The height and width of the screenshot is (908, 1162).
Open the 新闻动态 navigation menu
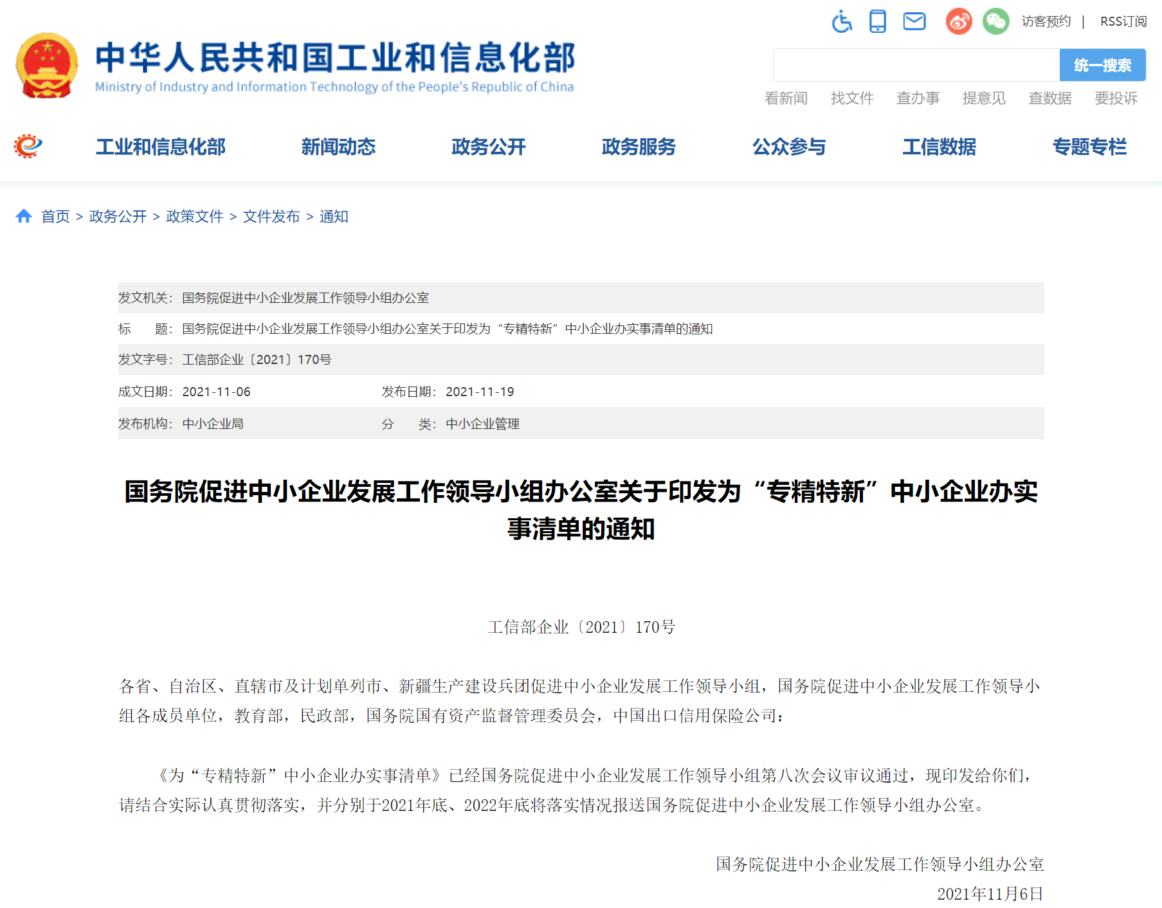coord(338,147)
